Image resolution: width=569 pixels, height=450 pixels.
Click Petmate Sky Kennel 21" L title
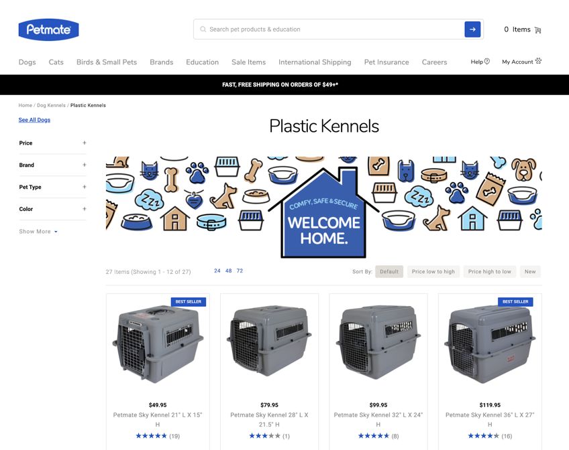(158, 420)
